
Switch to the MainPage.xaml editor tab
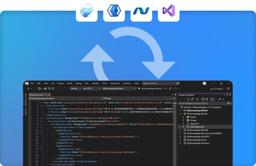pyautogui.click(x=36, y=95)
